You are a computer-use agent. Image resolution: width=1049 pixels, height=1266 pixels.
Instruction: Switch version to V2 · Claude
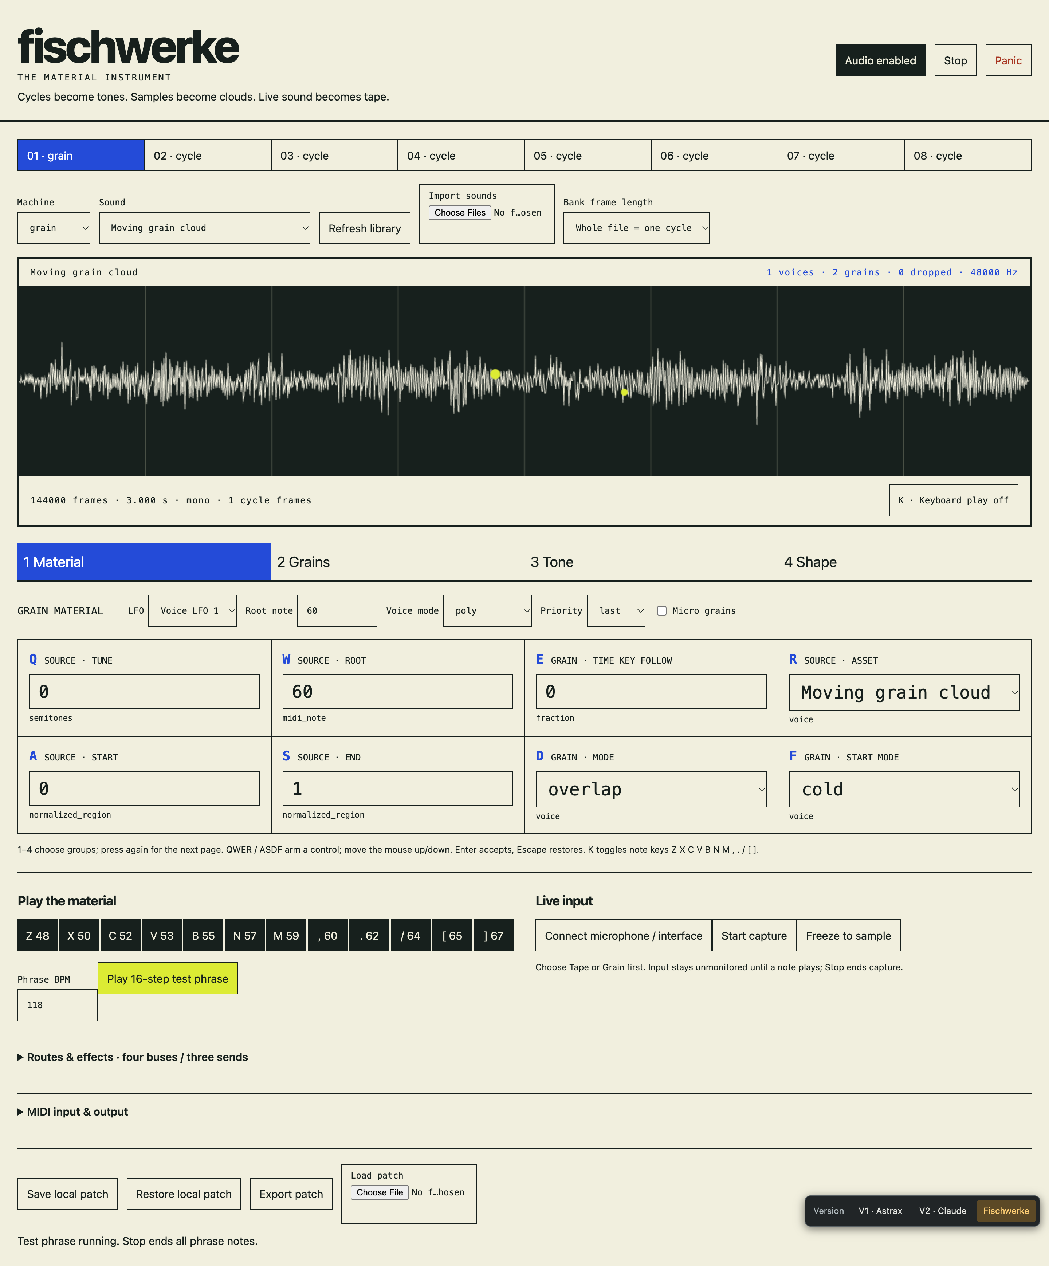[x=942, y=1211]
